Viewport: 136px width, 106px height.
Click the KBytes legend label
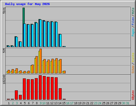(133, 95)
